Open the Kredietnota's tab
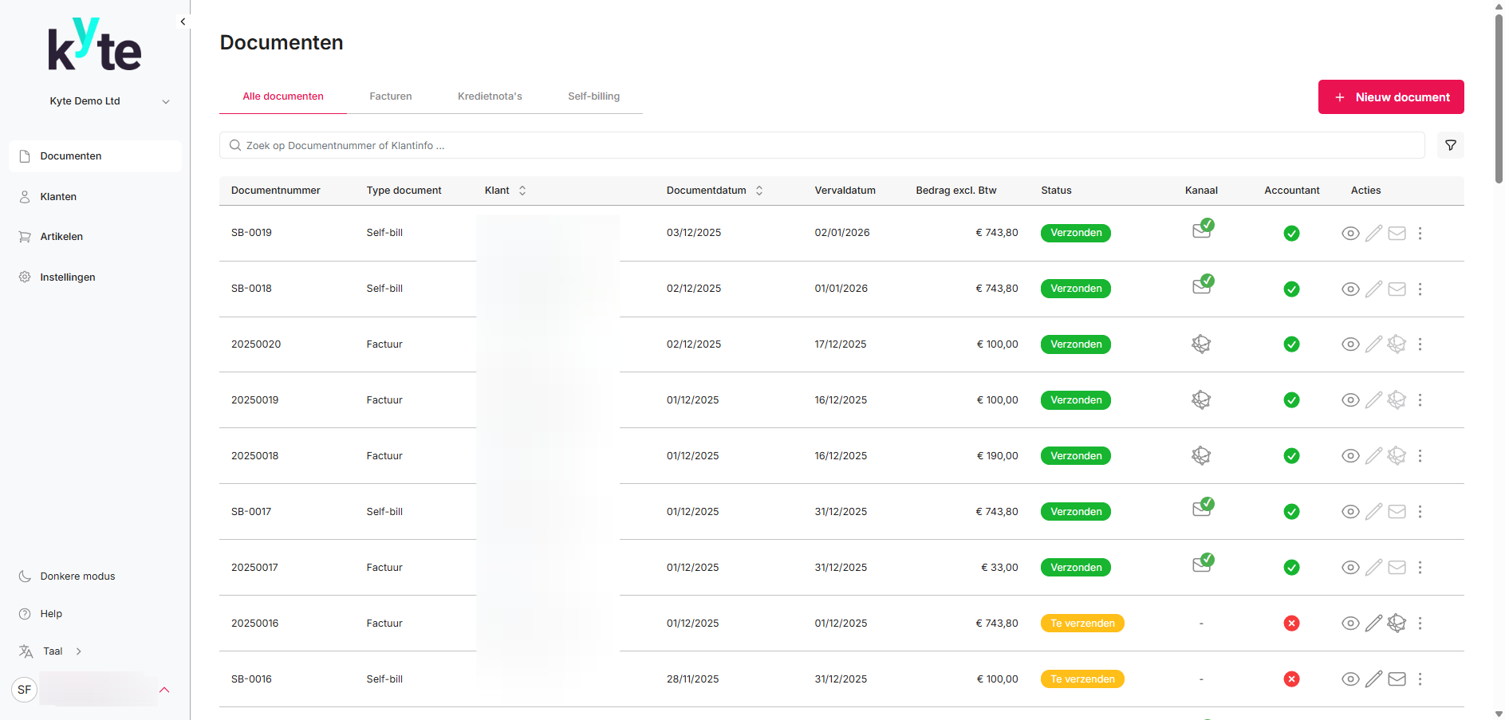Image resolution: width=1505 pixels, height=720 pixels. coord(490,96)
